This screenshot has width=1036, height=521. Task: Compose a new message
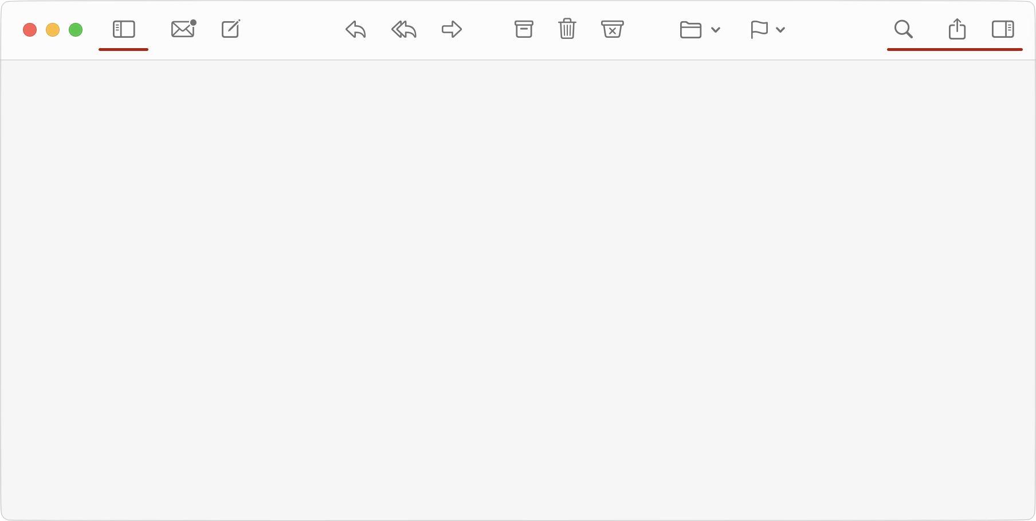pyautogui.click(x=231, y=29)
